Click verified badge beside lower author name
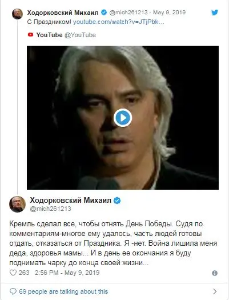Viewport: 229px width, 300px height. pyautogui.click(x=117, y=201)
